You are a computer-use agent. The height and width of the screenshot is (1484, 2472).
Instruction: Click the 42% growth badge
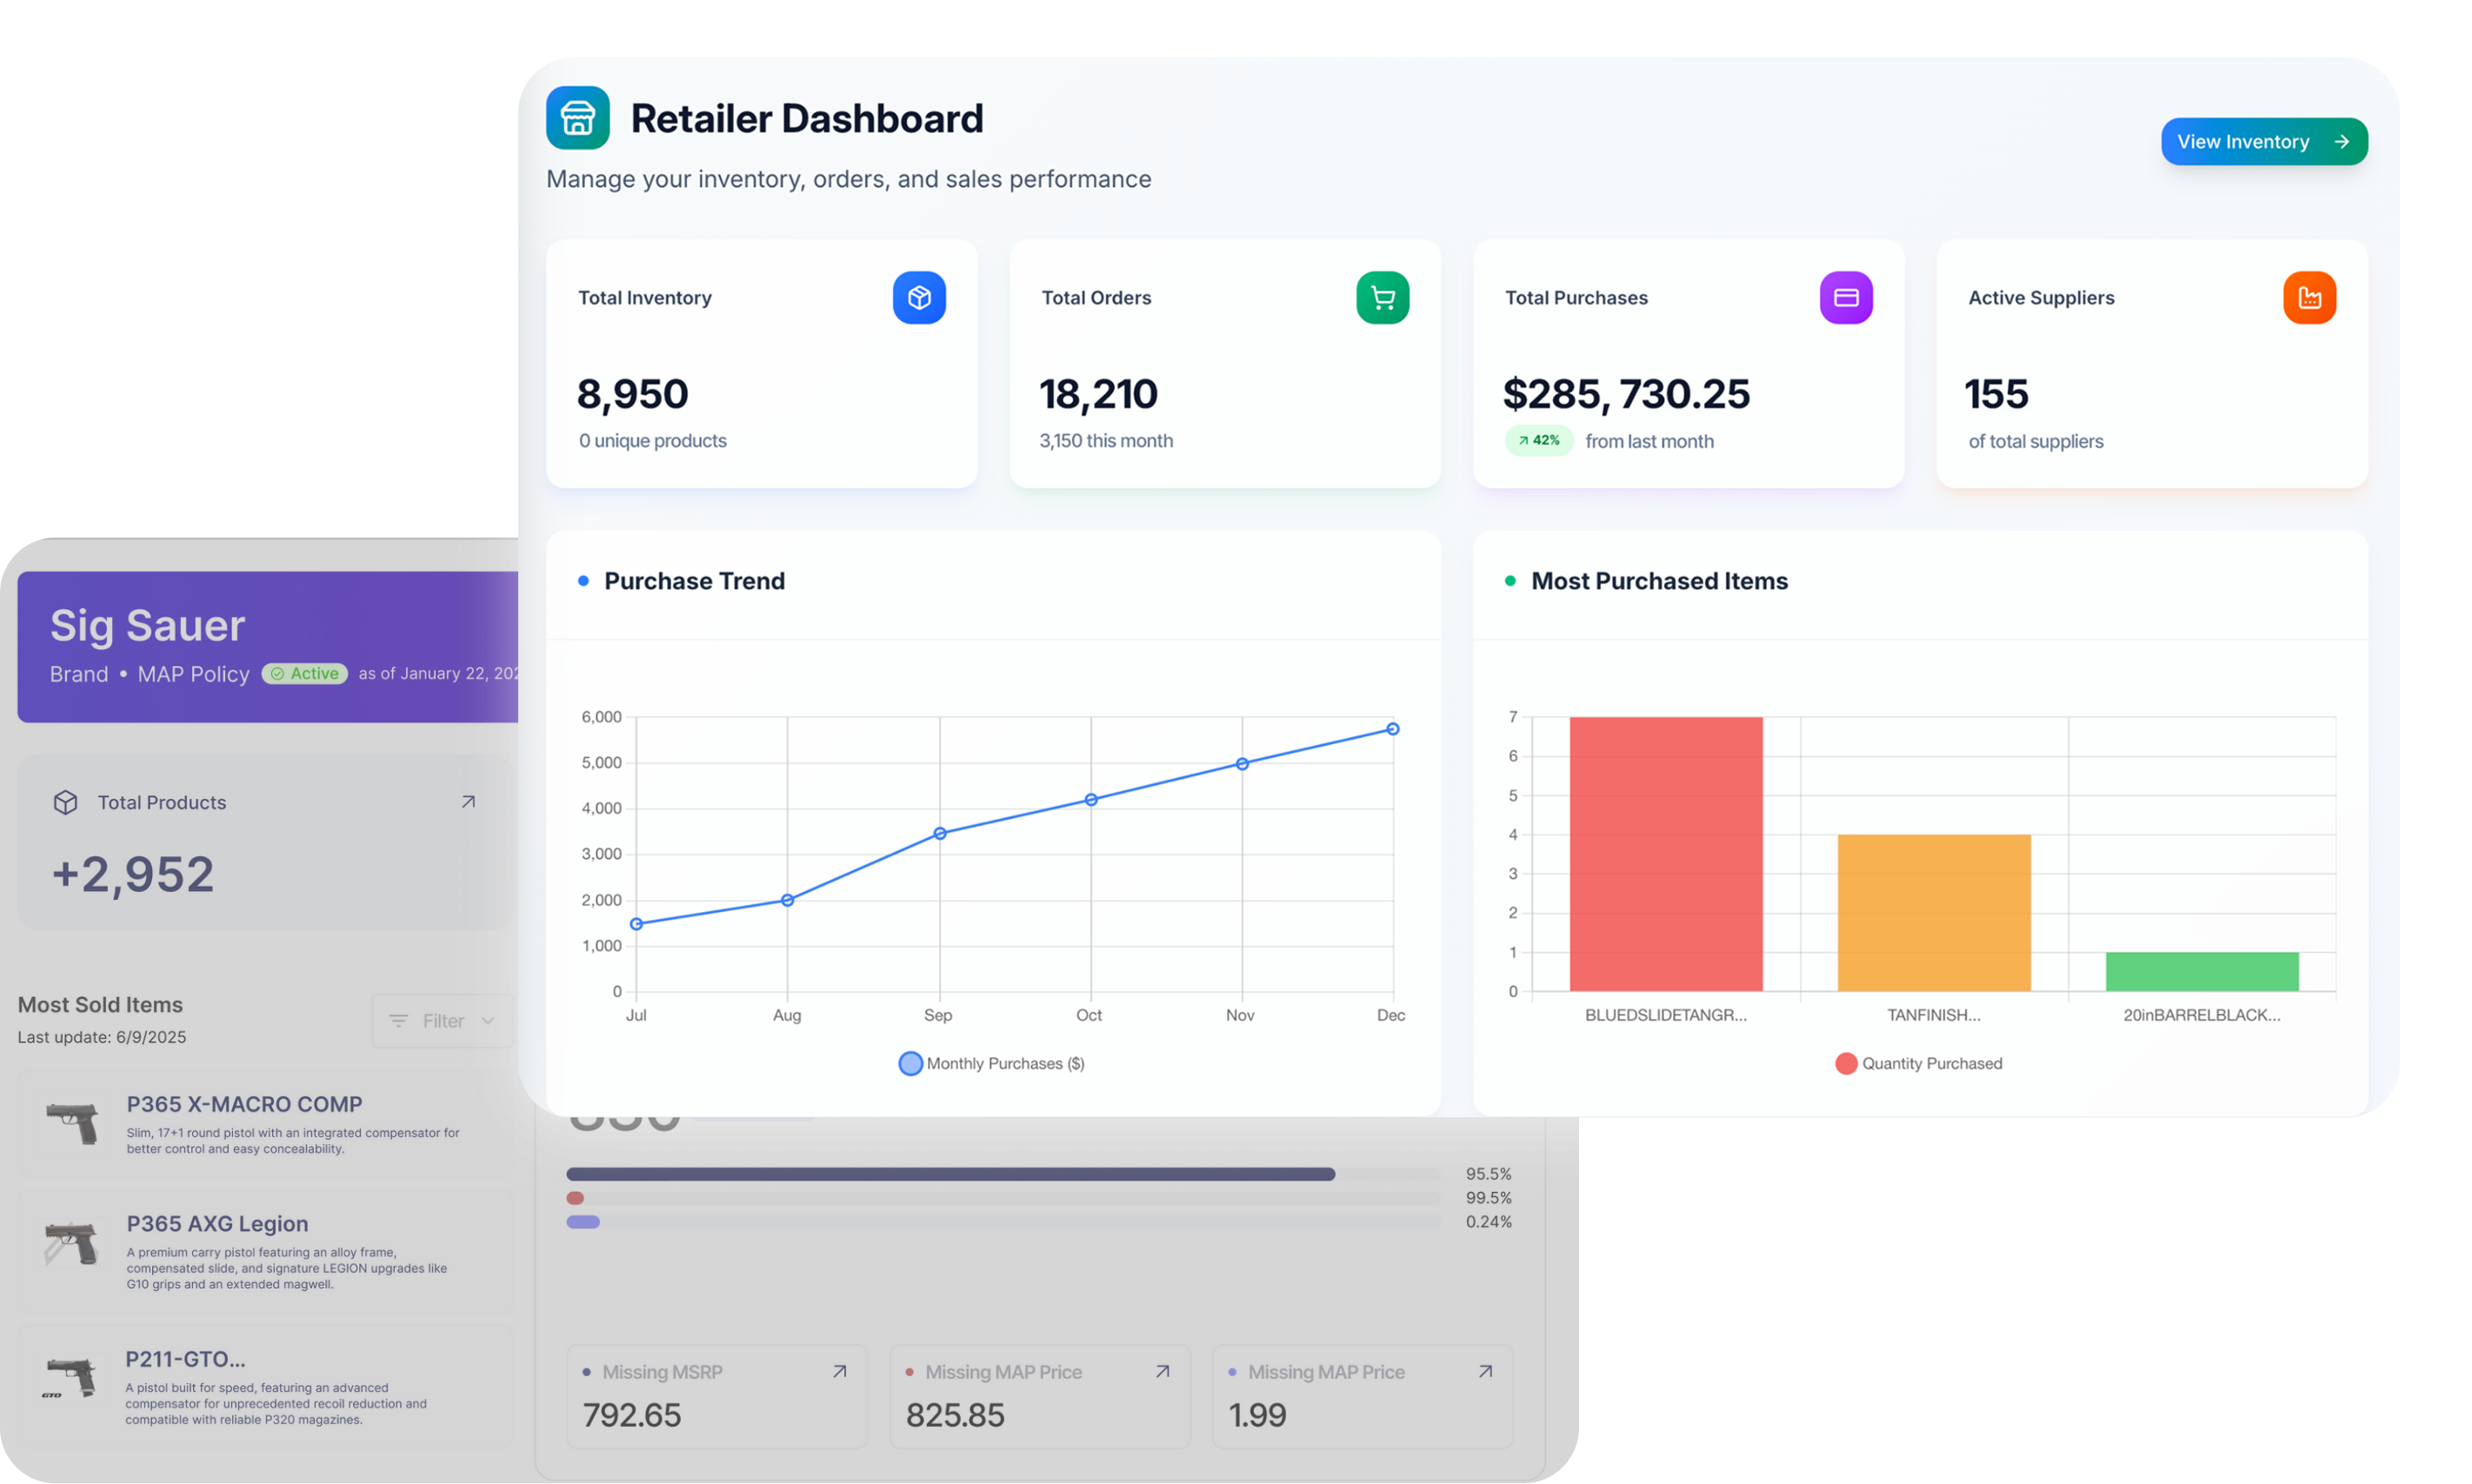tap(1538, 441)
